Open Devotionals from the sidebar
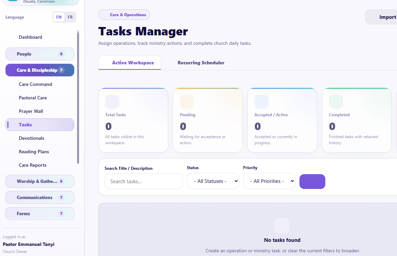 pyautogui.click(x=40, y=138)
